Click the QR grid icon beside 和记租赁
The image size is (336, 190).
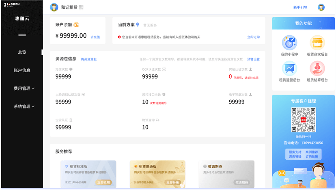[x=81, y=7]
